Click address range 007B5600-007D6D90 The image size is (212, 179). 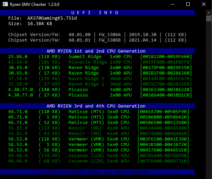click(163, 156)
